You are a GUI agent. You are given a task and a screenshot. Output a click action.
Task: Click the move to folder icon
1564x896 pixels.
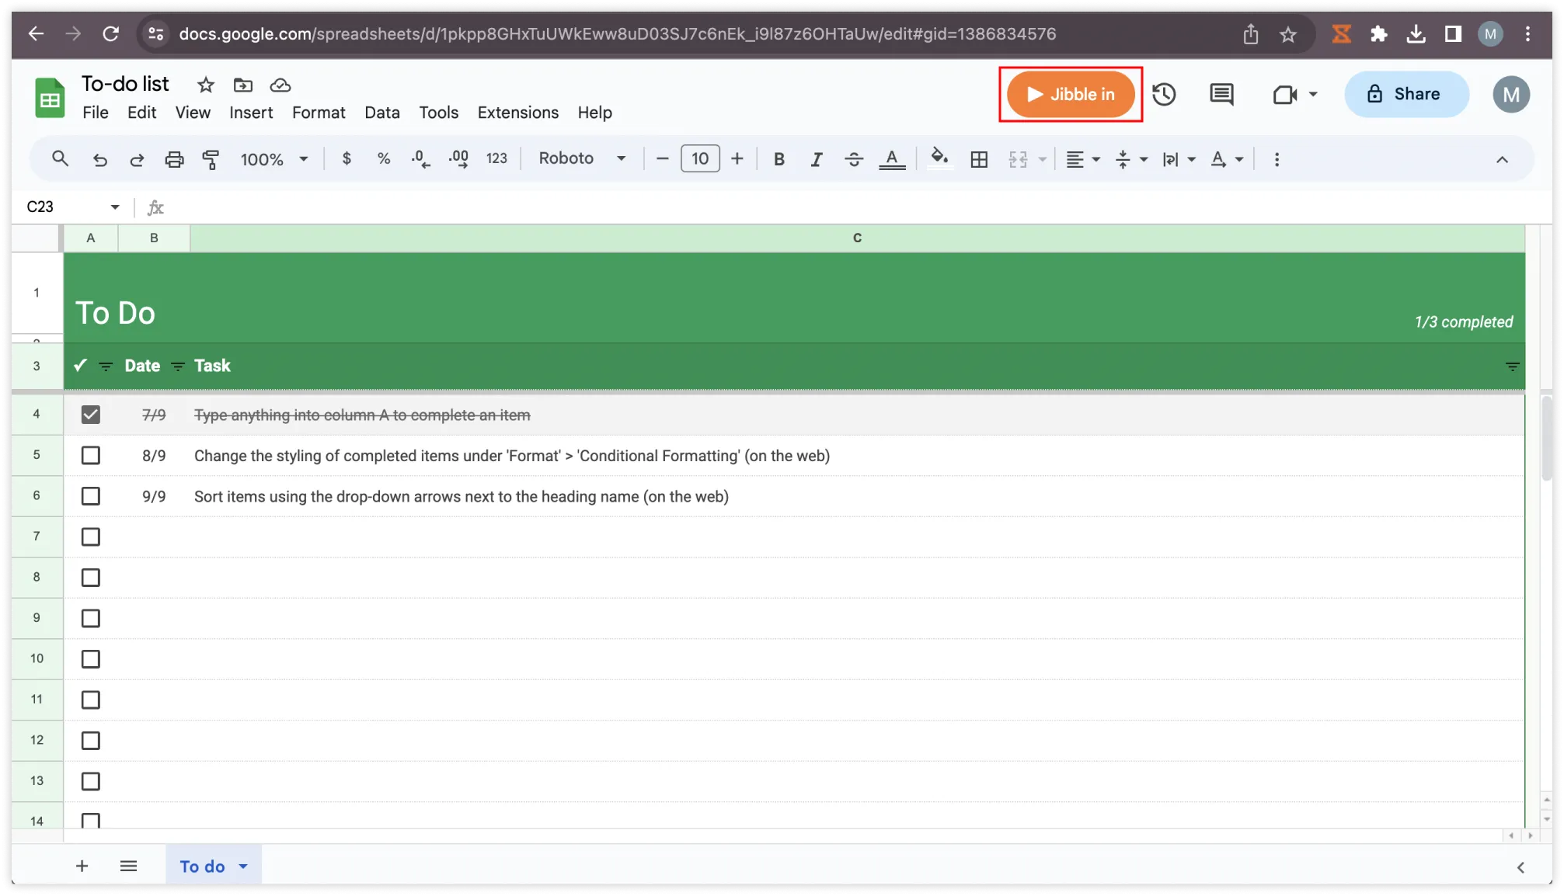pyautogui.click(x=243, y=85)
